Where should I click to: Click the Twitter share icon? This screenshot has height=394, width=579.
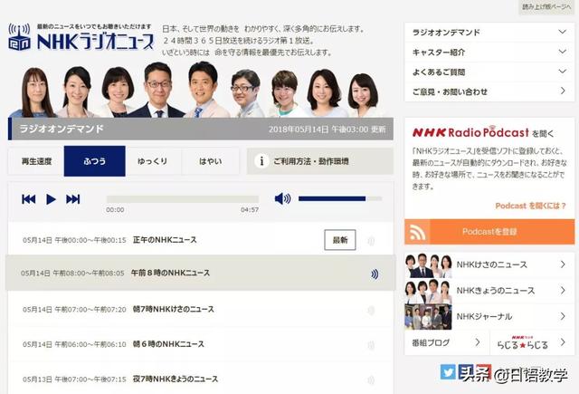[448, 372]
